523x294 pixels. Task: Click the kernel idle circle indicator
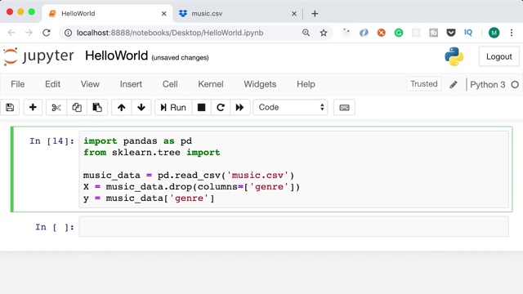coord(515,85)
